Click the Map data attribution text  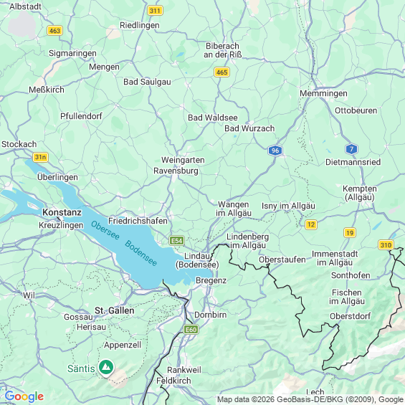point(310,399)
